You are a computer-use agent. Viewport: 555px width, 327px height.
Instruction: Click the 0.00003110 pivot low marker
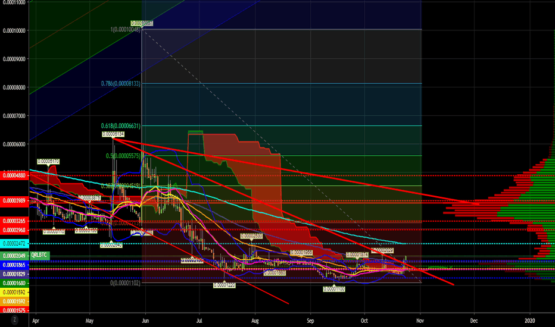pos(54,232)
